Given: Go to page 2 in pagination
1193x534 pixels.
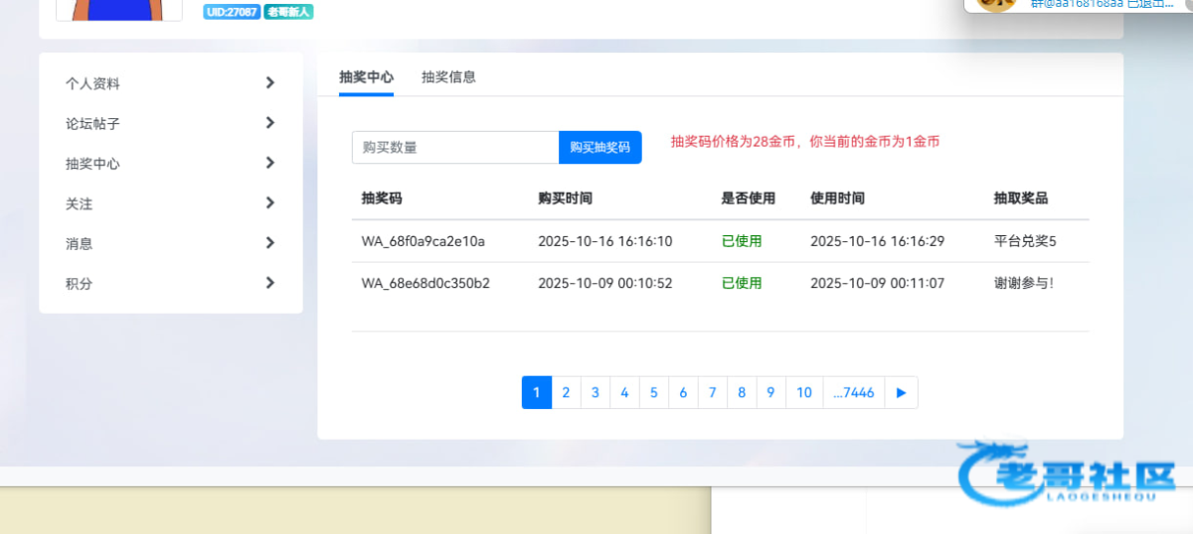Looking at the screenshot, I should click(566, 393).
